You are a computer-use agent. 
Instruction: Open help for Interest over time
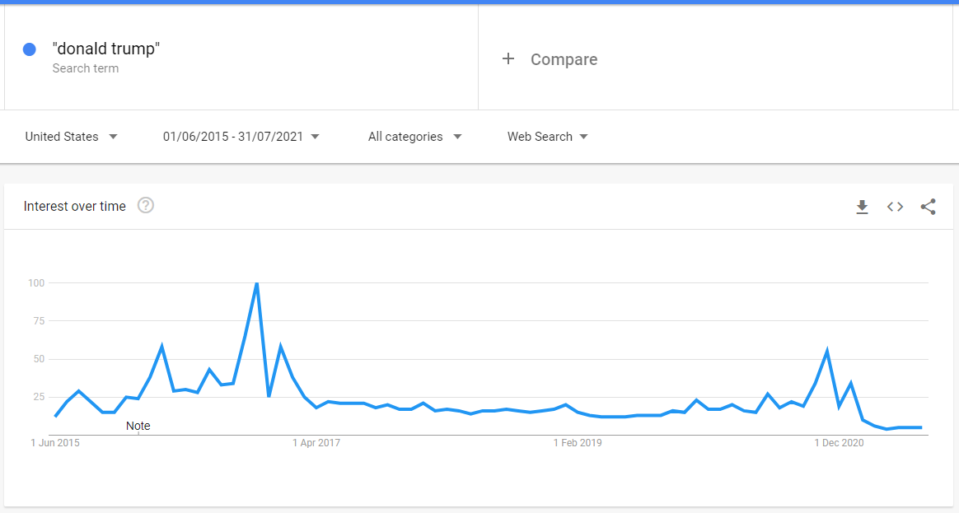click(x=146, y=206)
